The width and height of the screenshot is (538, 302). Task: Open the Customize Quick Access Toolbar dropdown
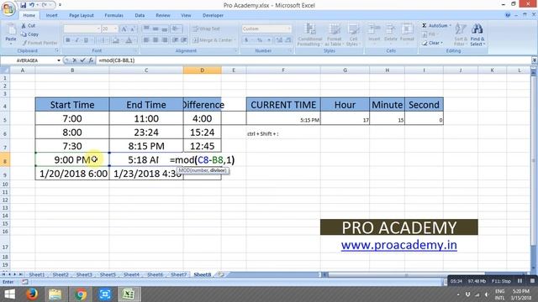coord(60,5)
